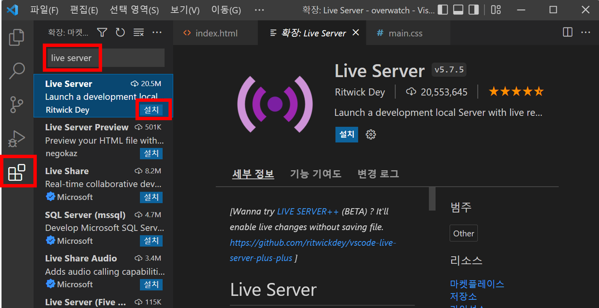Open editor more actions ellipsis
The height and width of the screenshot is (308, 599).
(x=585, y=32)
